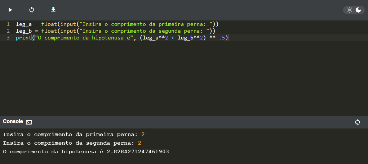Select the Console panel label
The image size is (368, 164).
tap(13, 122)
